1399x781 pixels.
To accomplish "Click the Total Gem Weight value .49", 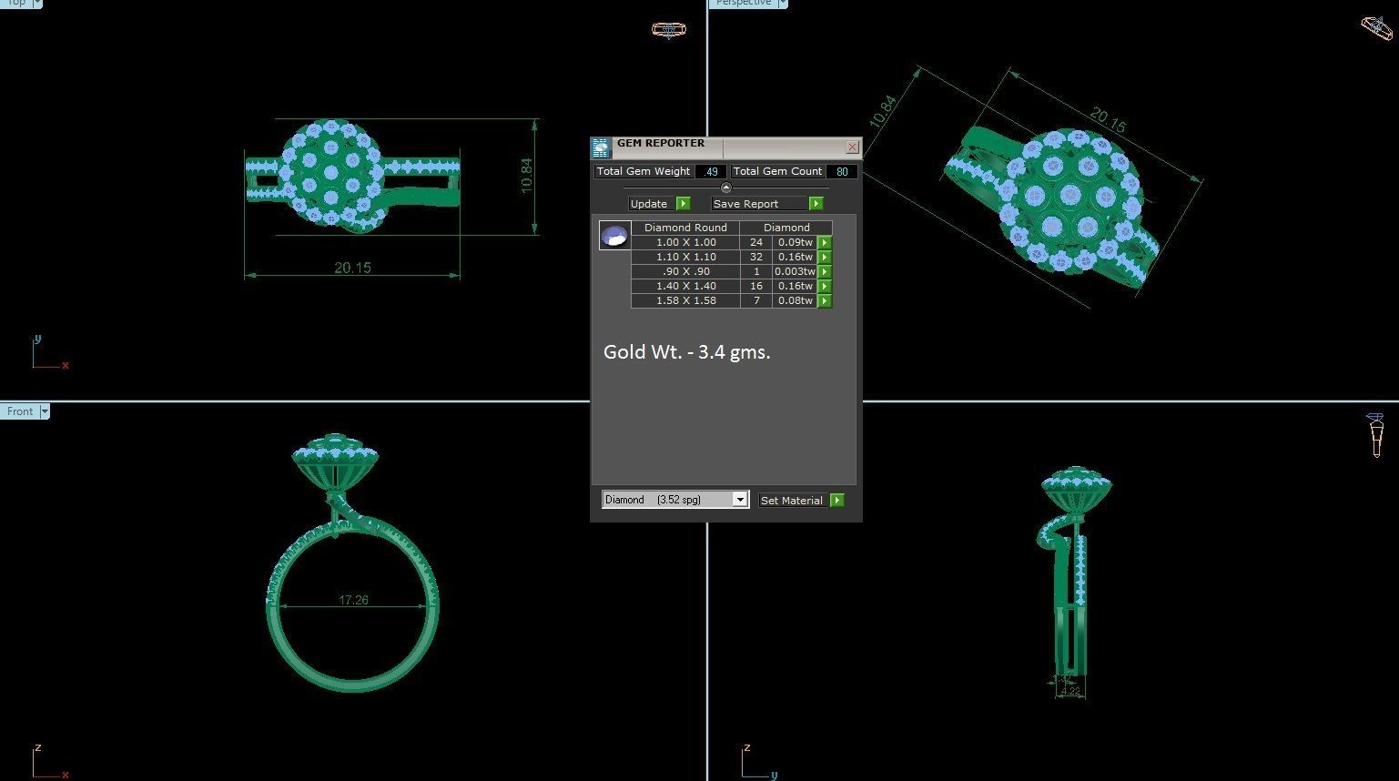I will [711, 171].
